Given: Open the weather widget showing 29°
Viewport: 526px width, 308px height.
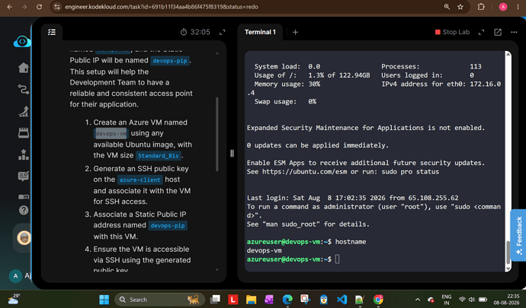Looking at the screenshot, I should [14, 299].
